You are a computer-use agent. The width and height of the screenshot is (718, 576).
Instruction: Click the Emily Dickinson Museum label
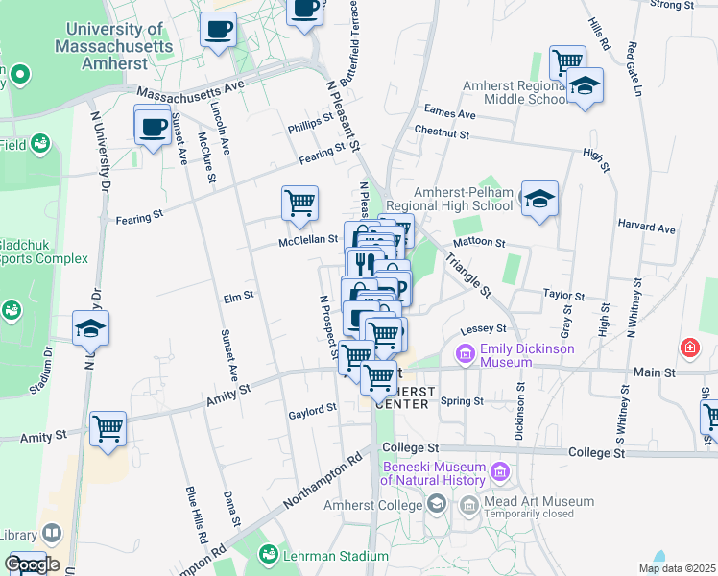(527, 355)
